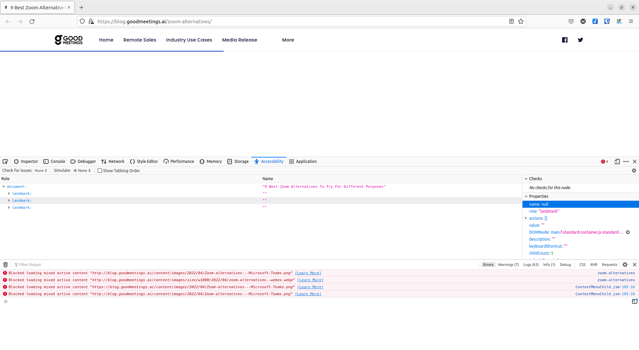Collapse the Checks section
The width and height of the screenshot is (639, 350).
[526, 179]
